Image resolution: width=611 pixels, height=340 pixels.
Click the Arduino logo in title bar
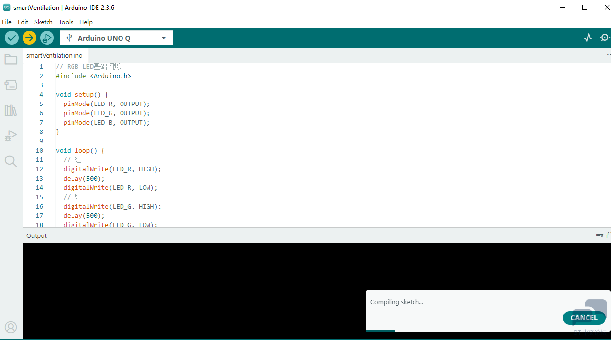click(x=7, y=7)
